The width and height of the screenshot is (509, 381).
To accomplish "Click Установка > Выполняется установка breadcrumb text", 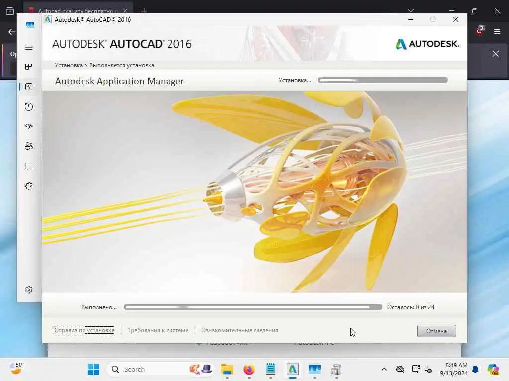I will click(104, 65).
